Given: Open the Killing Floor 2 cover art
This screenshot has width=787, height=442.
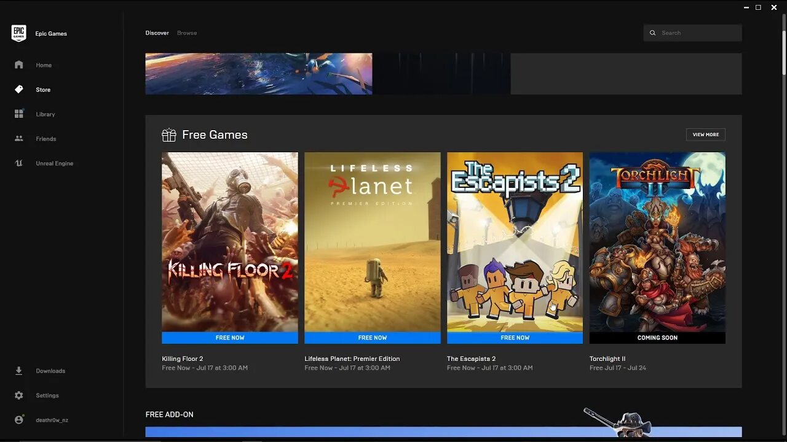Looking at the screenshot, I should 230,242.
